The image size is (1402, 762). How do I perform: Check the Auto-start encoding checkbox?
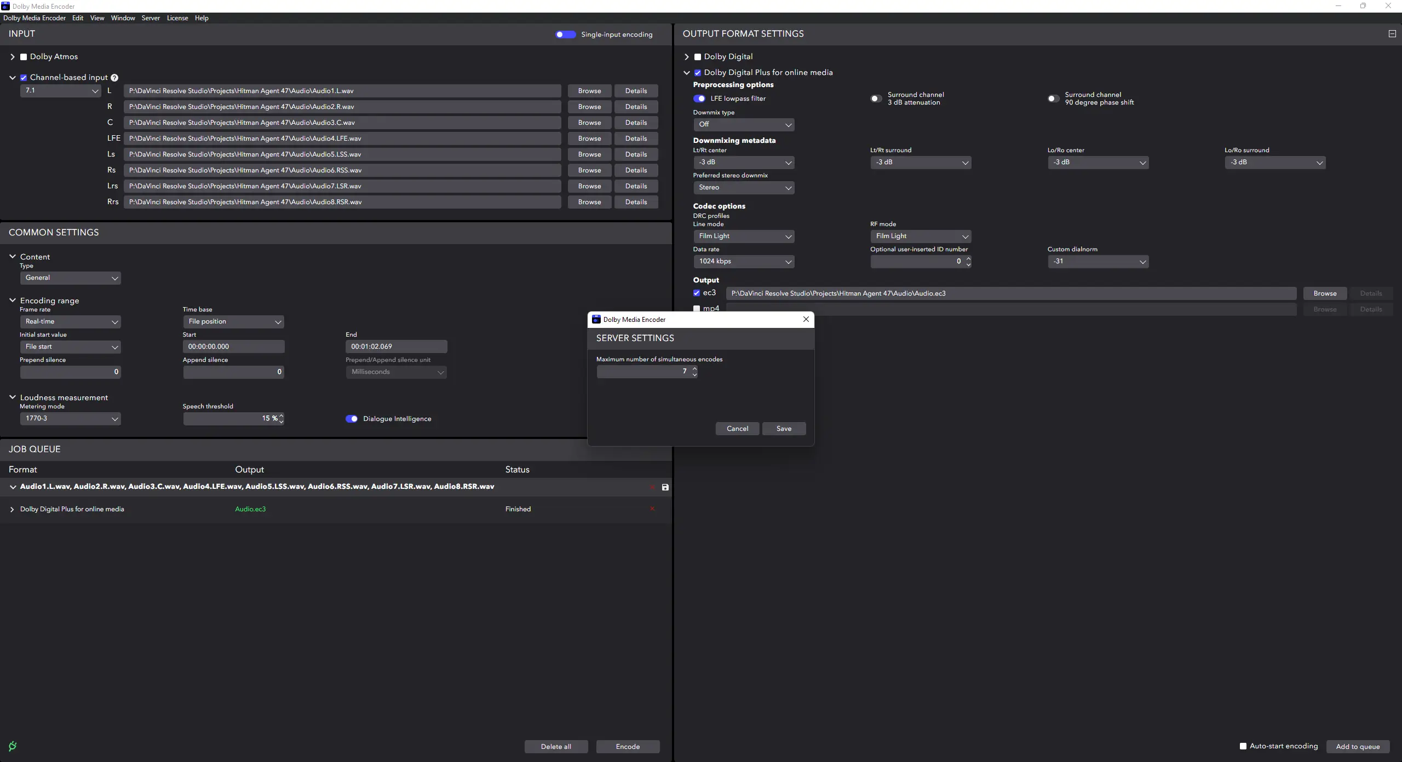[1243, 746]
